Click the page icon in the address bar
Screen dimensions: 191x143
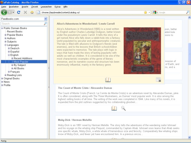point(39,12)
